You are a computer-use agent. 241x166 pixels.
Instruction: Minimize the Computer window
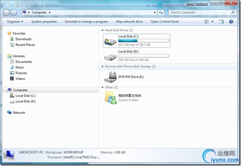[x=214, y=3]
